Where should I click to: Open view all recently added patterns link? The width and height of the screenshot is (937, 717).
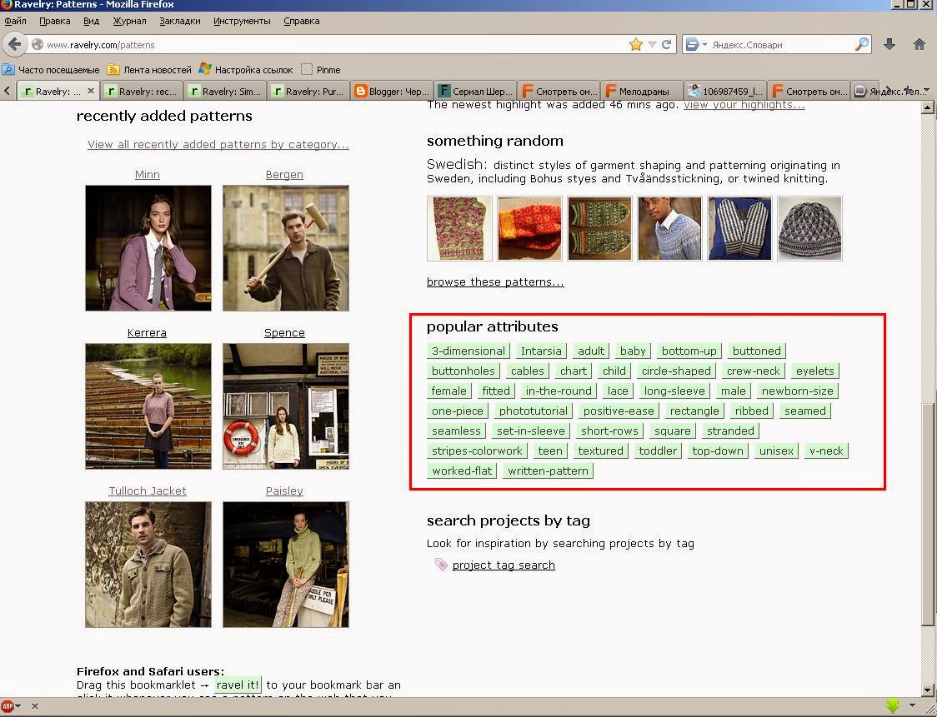coord(218,144)
